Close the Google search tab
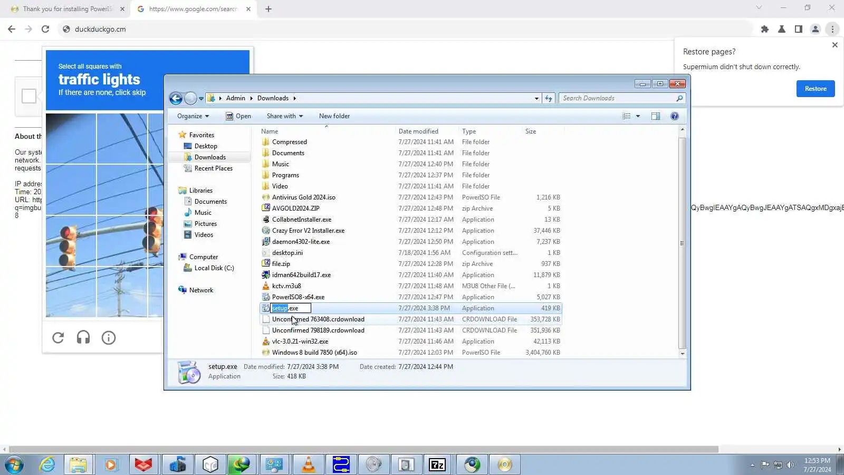The image size is (844, 475). (248, 9)
